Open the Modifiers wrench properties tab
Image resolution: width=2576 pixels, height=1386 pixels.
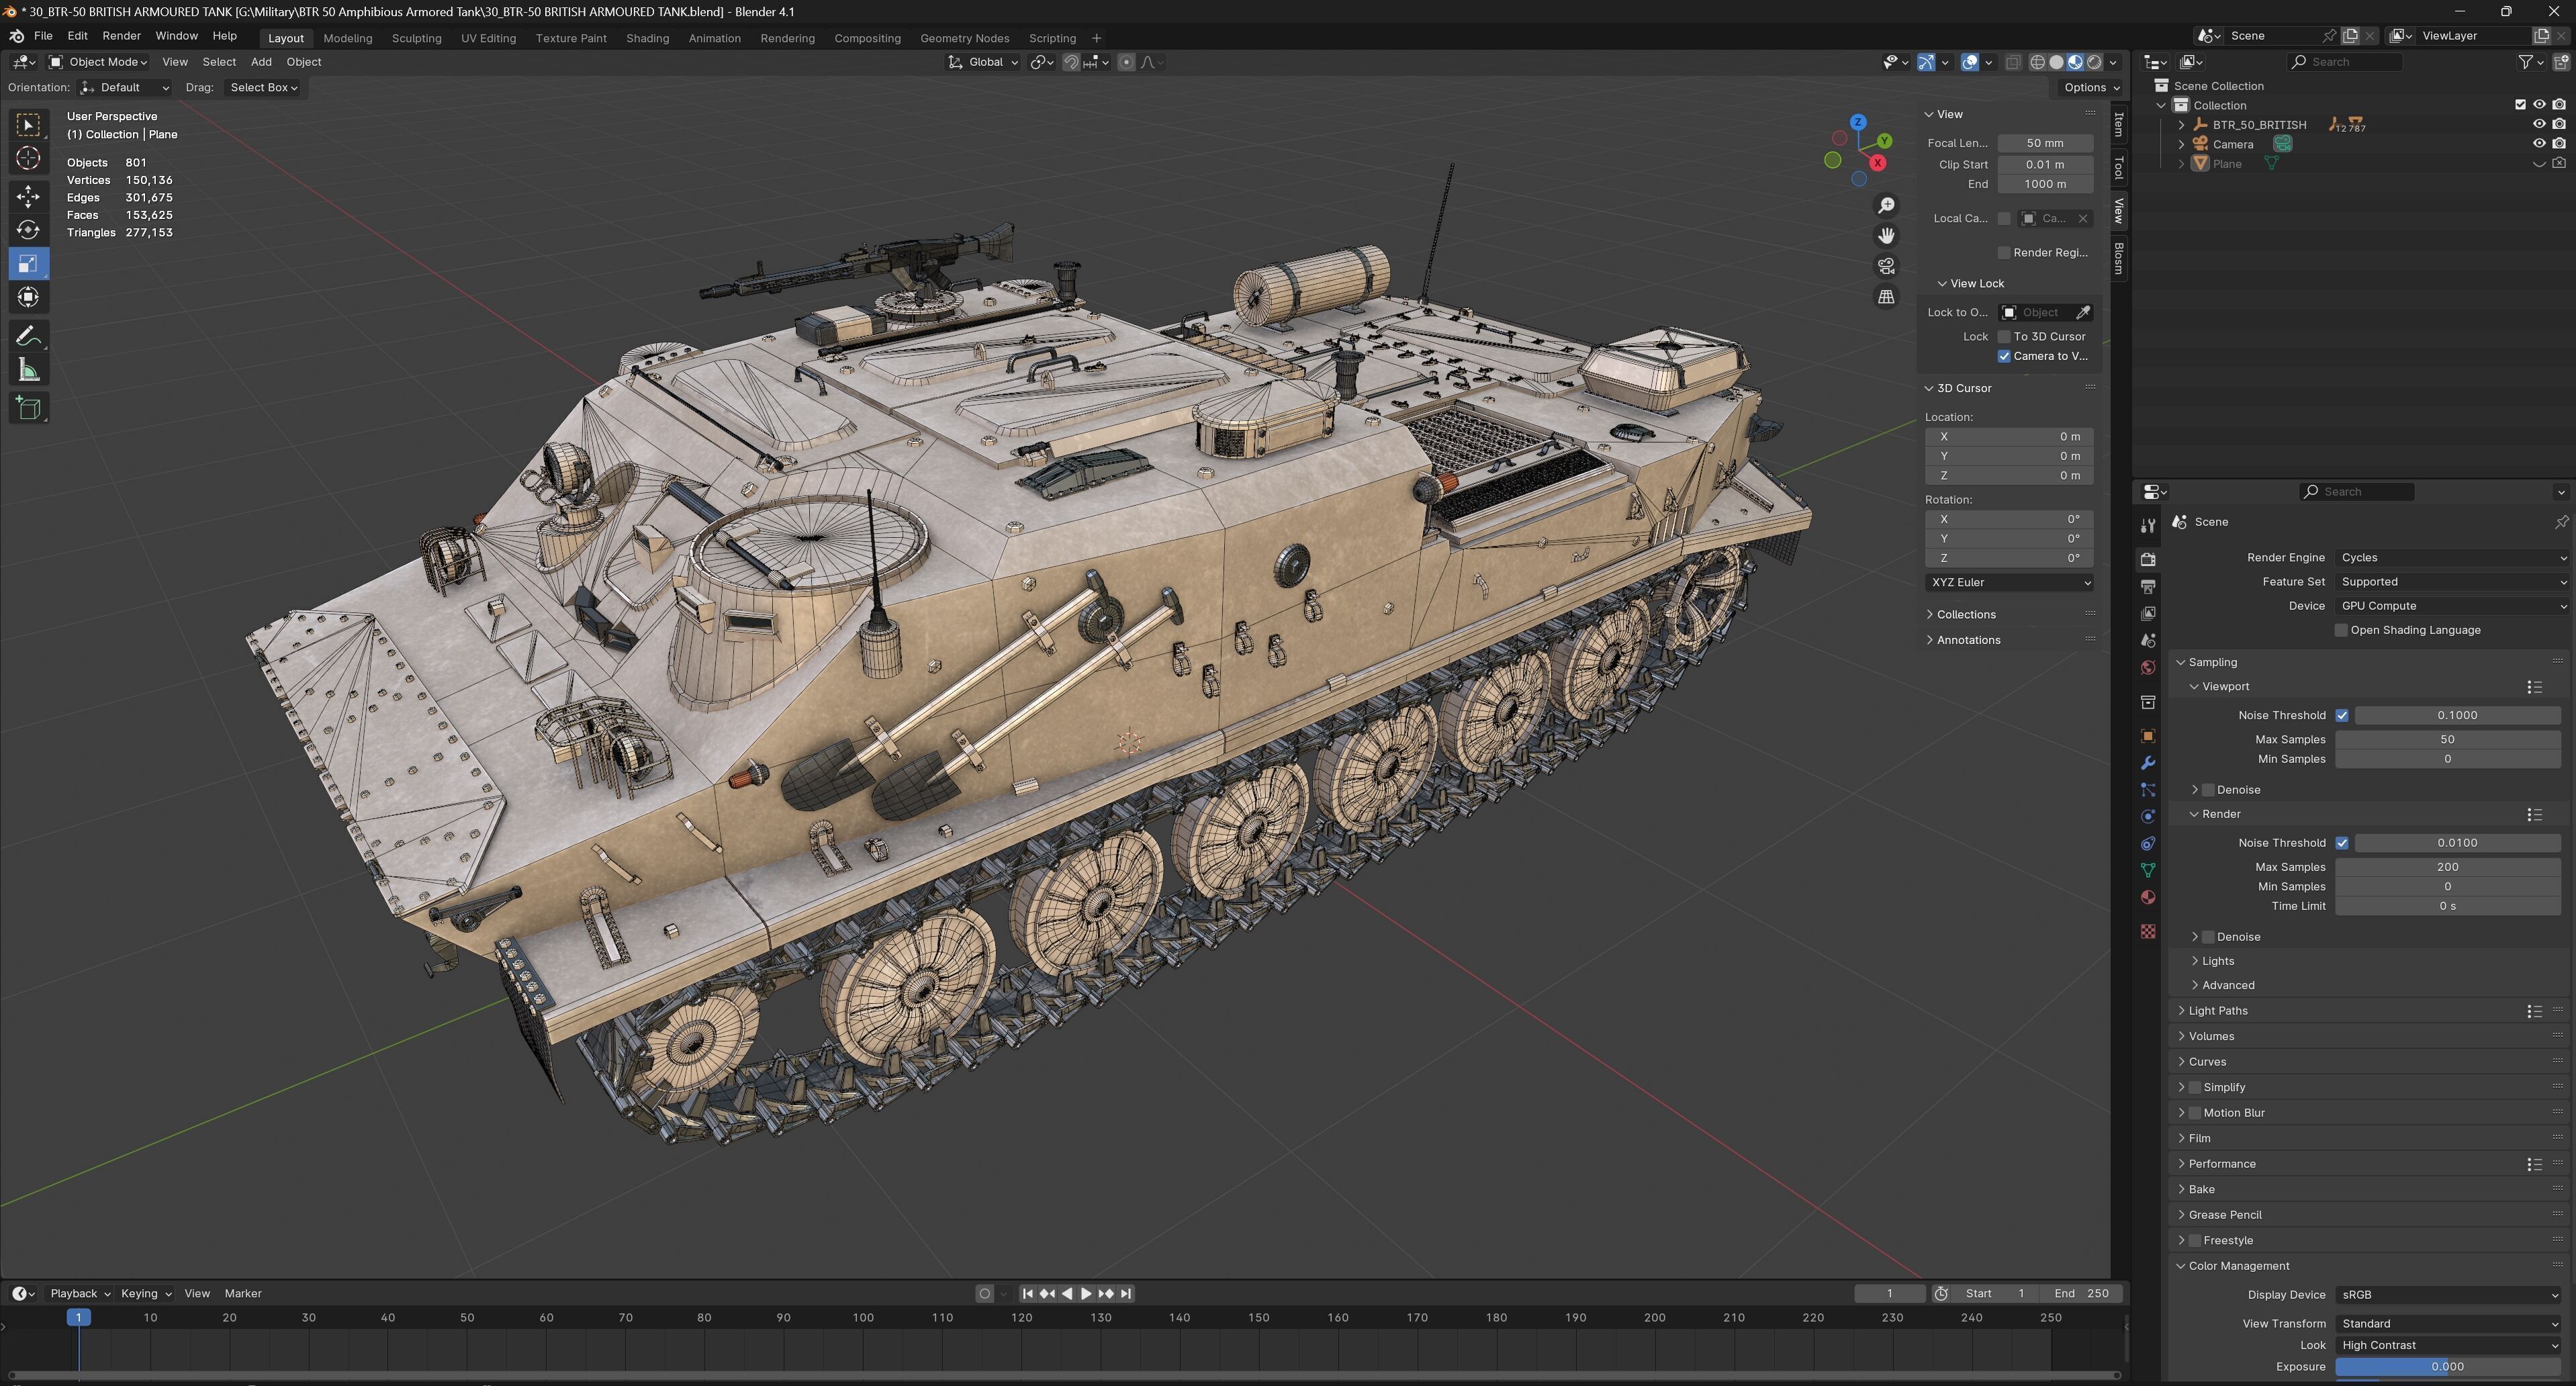tap(2148, 763)
